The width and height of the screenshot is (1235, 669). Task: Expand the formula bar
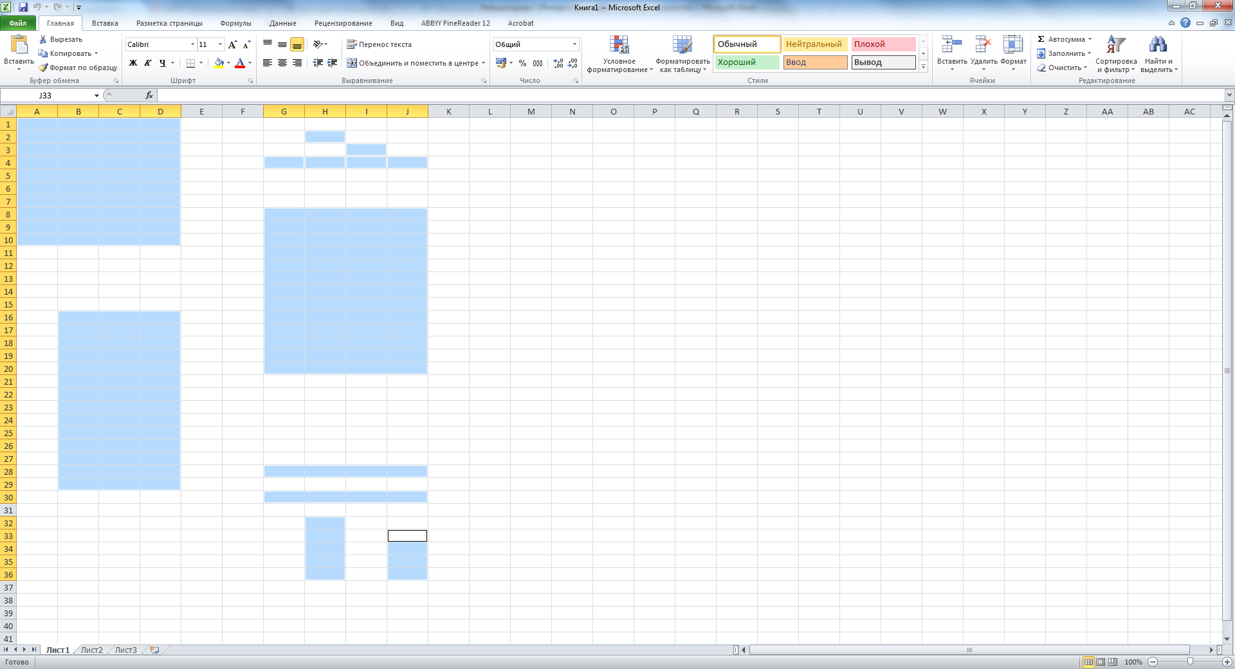point(1229,95)
